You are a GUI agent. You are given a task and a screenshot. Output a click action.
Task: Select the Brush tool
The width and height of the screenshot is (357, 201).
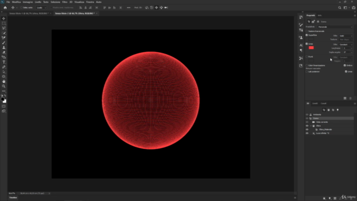4,42
